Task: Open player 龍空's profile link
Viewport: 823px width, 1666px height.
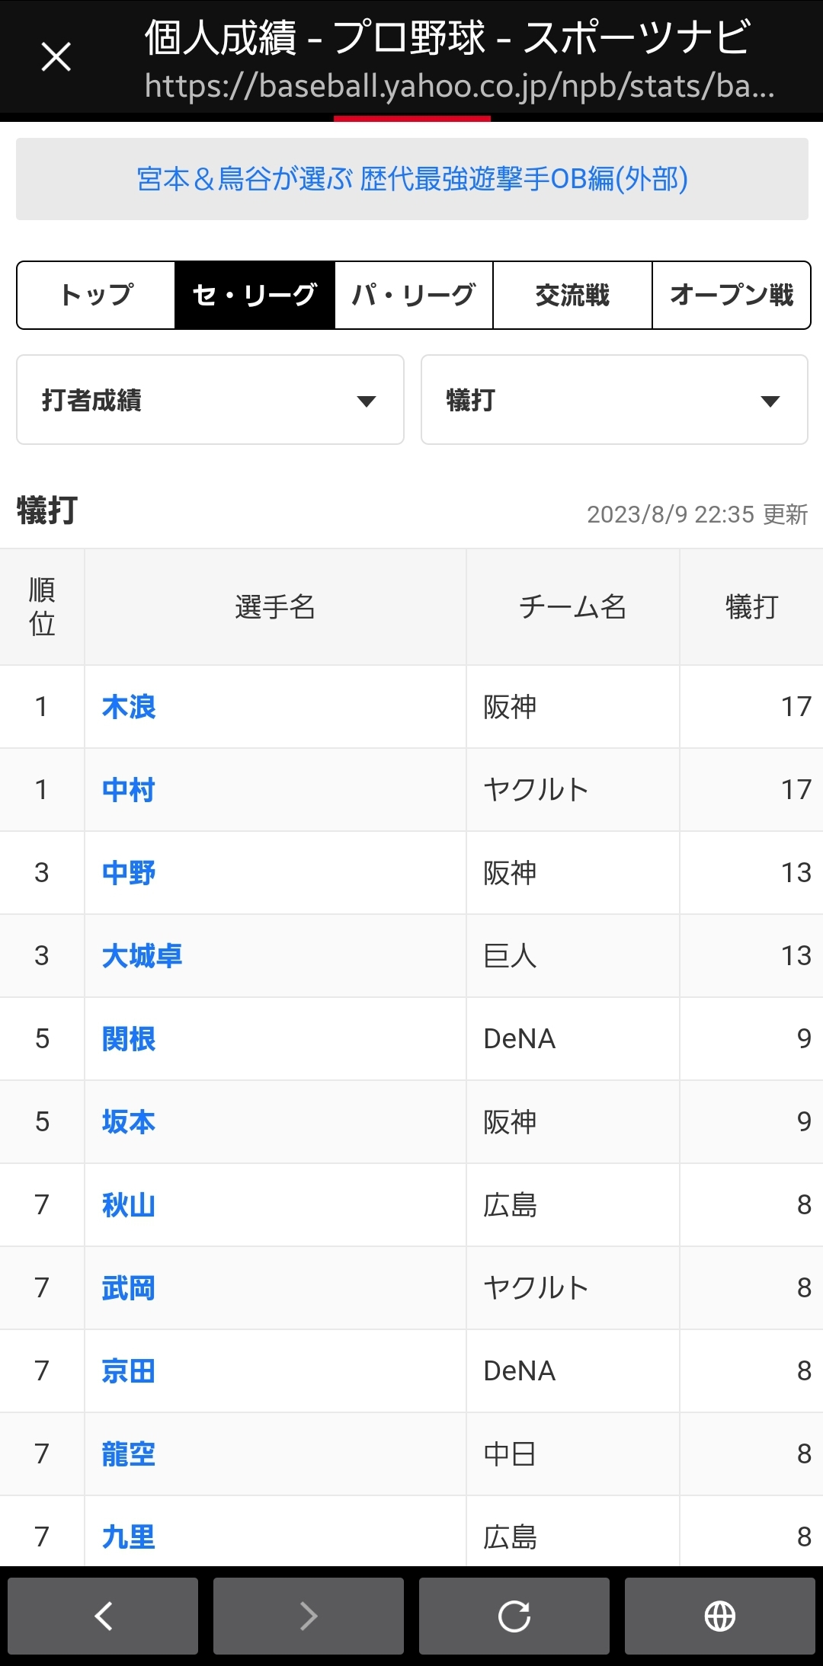Action: coord(129,1454)
